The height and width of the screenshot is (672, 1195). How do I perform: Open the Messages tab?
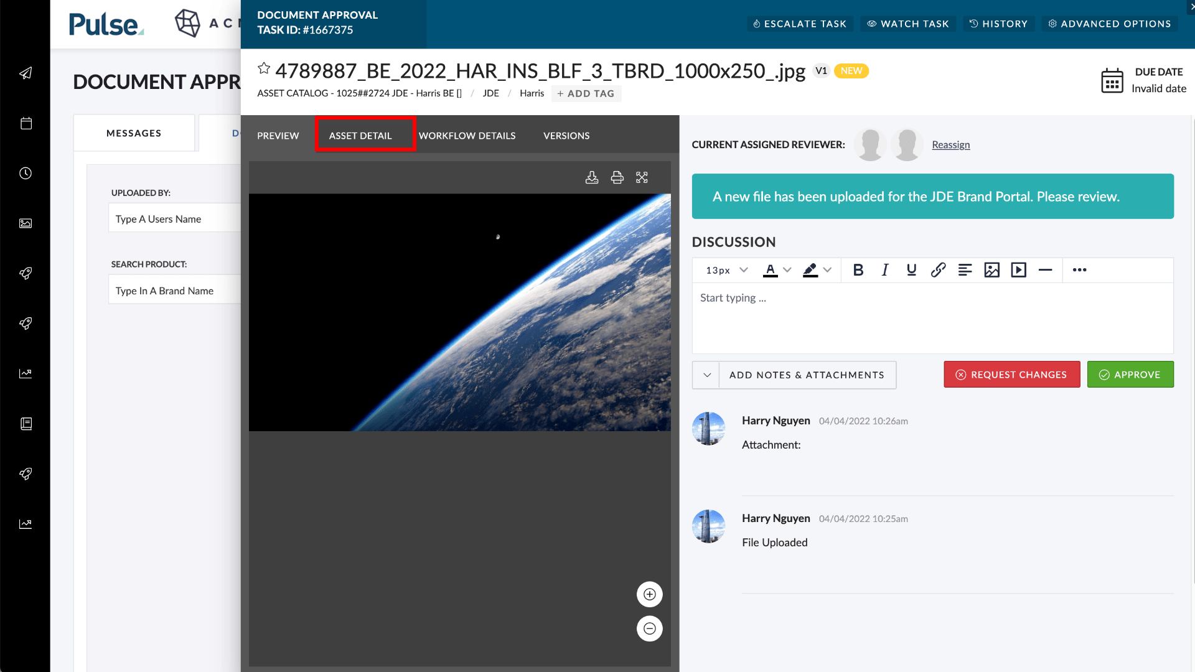134,133
